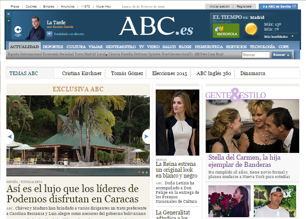Open the ACTUALIDAD tab
306x219 pixels.
coord(25,47)
